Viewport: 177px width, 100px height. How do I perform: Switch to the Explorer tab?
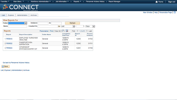pyautogui.click(x=11, y=15)
